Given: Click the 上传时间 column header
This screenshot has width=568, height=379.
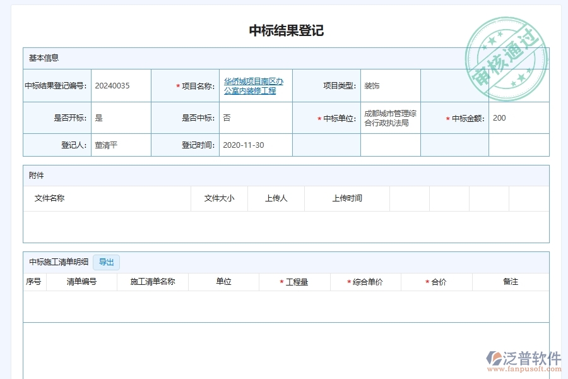Looking at the screenshot, I should 346,198.
